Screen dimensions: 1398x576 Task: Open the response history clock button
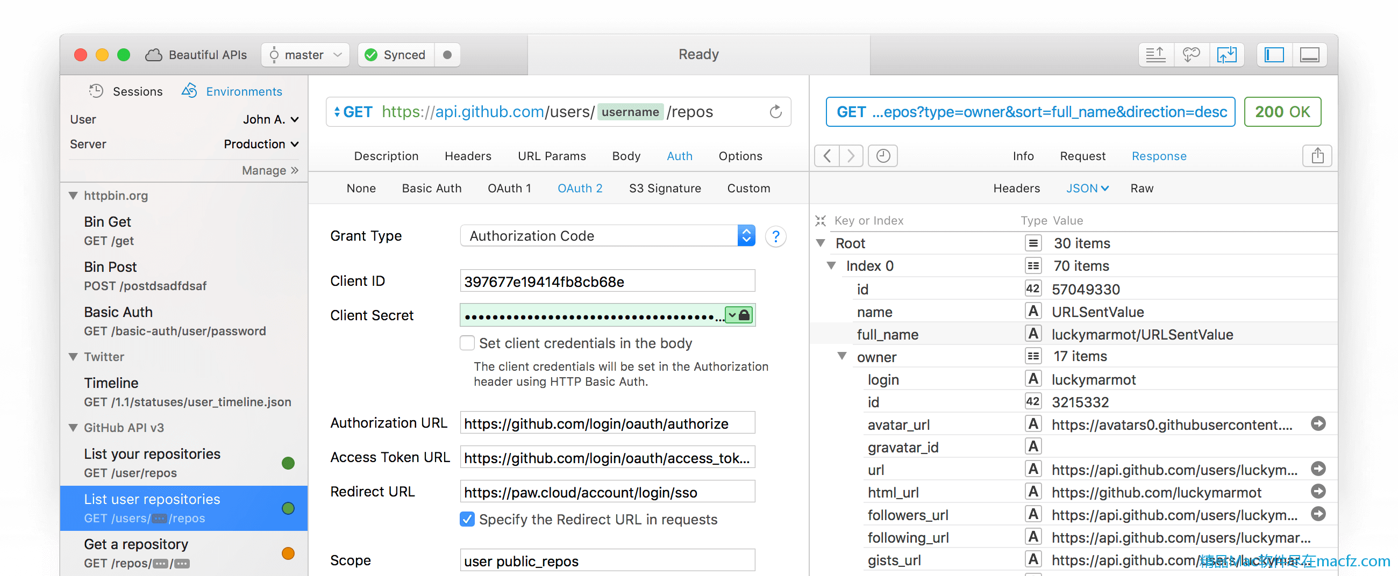coord(883,156)
